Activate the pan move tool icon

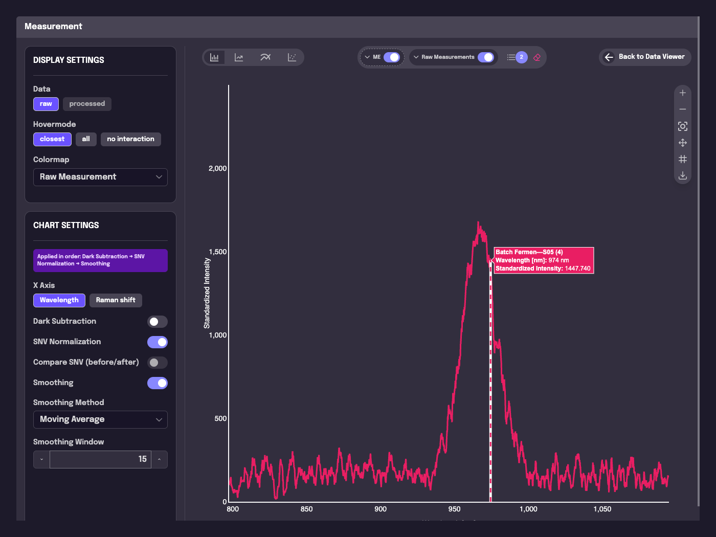point(683,143)
